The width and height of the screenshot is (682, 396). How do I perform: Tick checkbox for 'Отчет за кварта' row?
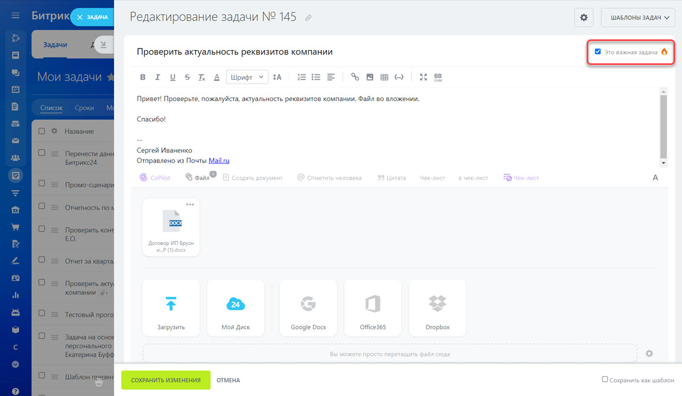tap(42, 260)
